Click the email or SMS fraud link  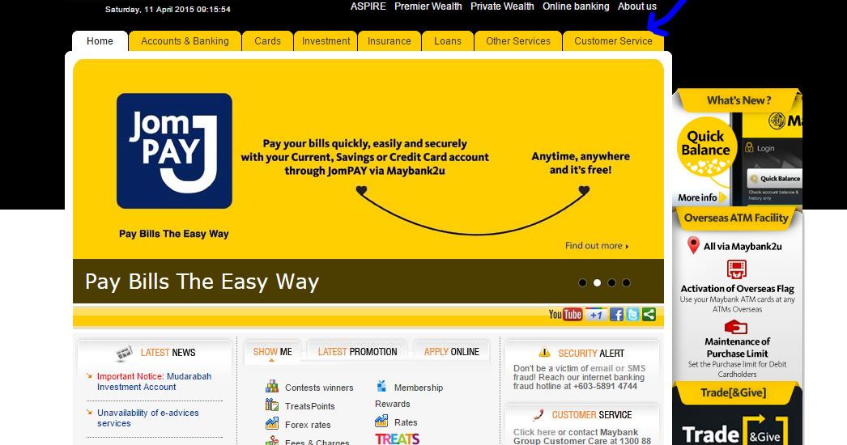[x=618, y=368]
